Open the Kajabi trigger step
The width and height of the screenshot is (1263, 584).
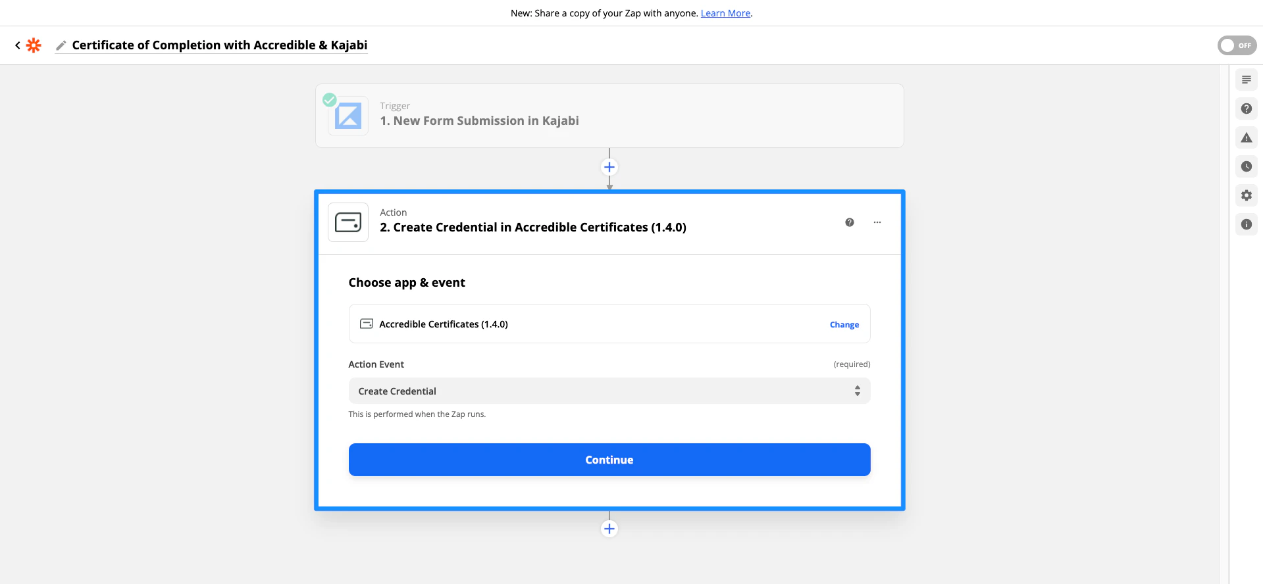pos(609,116)
